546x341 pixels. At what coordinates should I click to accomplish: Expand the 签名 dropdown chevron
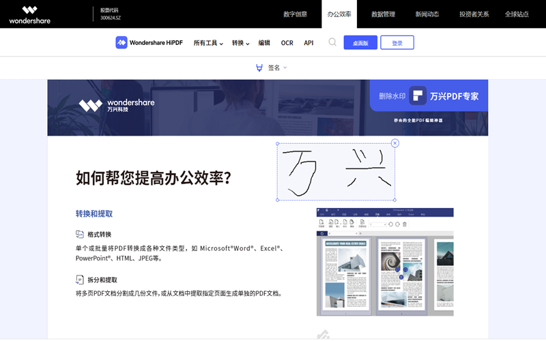(x=285, y=68)
